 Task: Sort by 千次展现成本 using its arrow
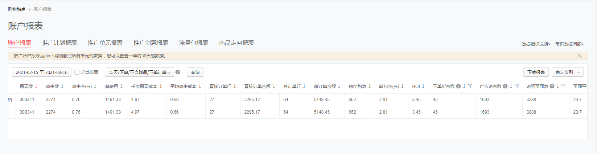coord(161,87)
